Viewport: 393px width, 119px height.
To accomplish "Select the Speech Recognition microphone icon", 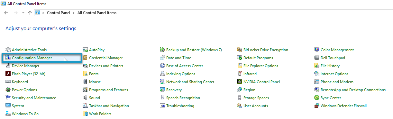I will click(162, 98).
